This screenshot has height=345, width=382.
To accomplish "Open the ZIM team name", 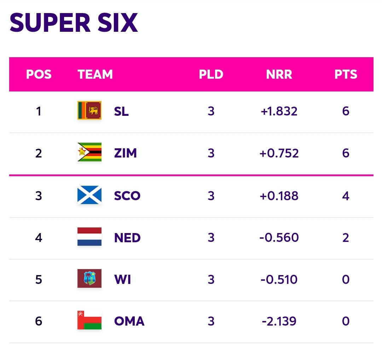I will 126,153.
